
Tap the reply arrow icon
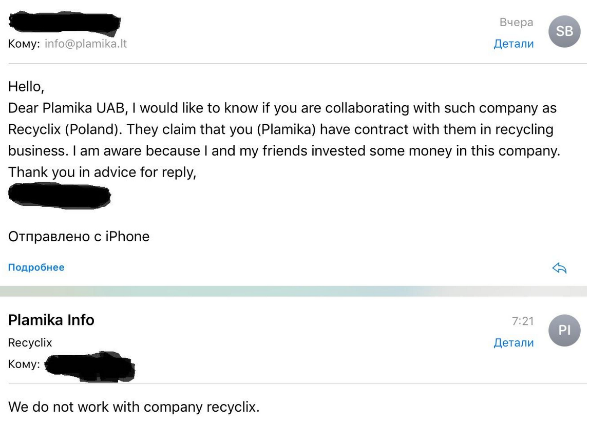click(559, 268)
